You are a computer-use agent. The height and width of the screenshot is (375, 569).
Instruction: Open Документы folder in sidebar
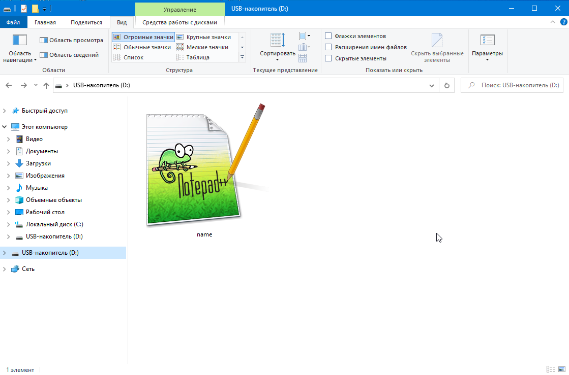pos(41,151)
